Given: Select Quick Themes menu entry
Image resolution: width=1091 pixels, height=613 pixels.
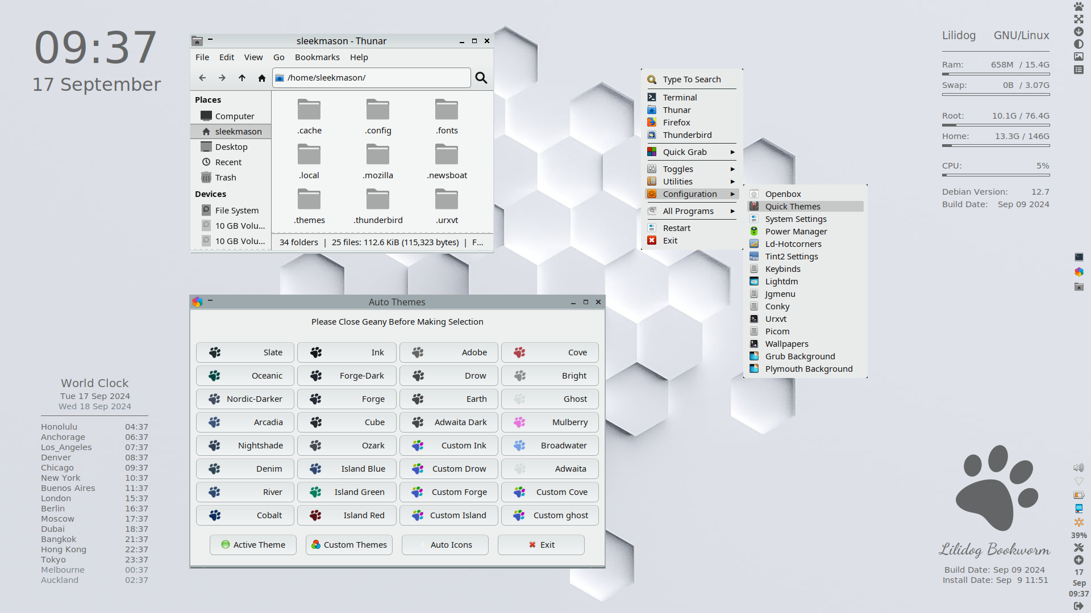Looking at the screenshot, I should tap(793, 207).
